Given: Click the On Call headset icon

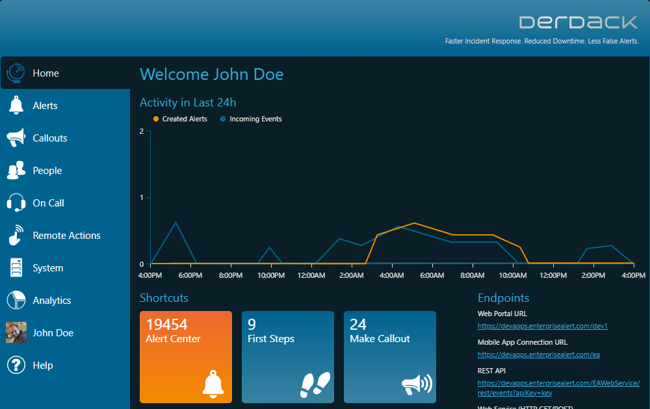Looking at the screenshot, I should [x=16, y=203].
